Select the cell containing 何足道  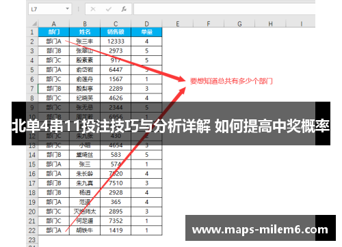coord(85,221)
